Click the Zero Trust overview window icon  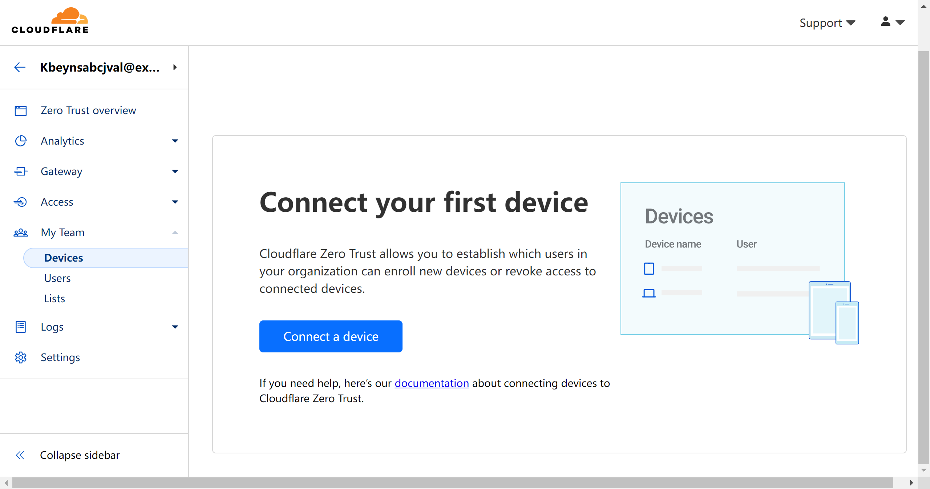(21, 110)
